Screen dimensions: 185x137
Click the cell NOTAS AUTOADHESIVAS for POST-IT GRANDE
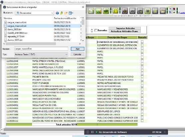pos(109,83)
